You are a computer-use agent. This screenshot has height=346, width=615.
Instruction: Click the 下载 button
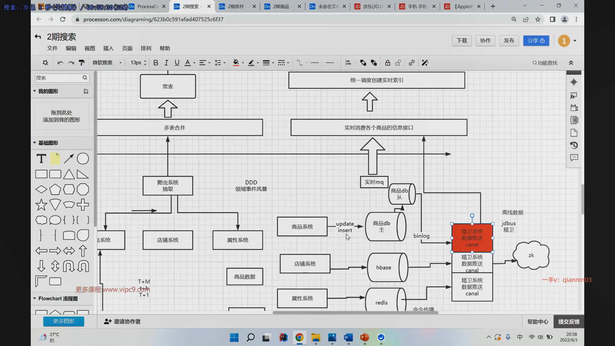point(462,41)
